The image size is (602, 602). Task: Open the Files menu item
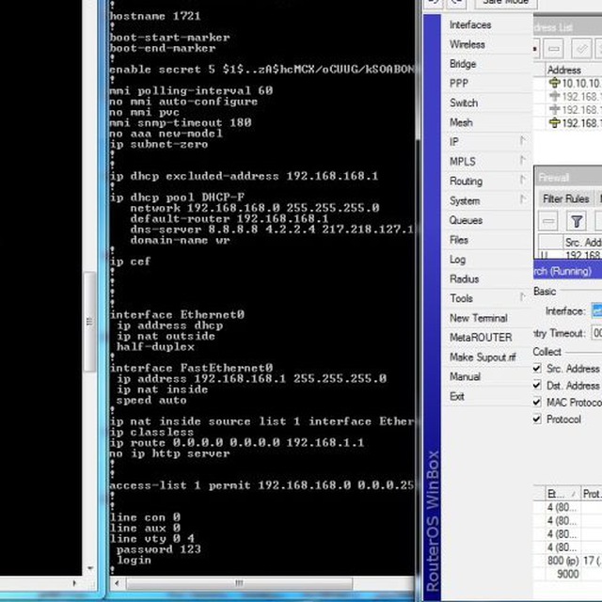459,240
